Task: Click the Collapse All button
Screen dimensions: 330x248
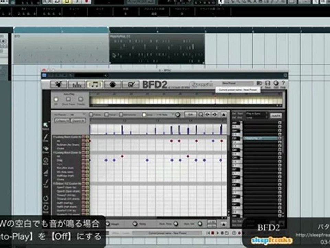Action: 62,121
